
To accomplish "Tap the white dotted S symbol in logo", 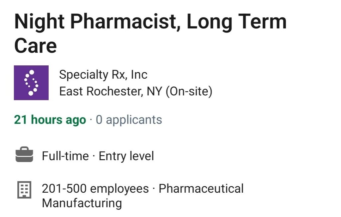I will [31, 83].
